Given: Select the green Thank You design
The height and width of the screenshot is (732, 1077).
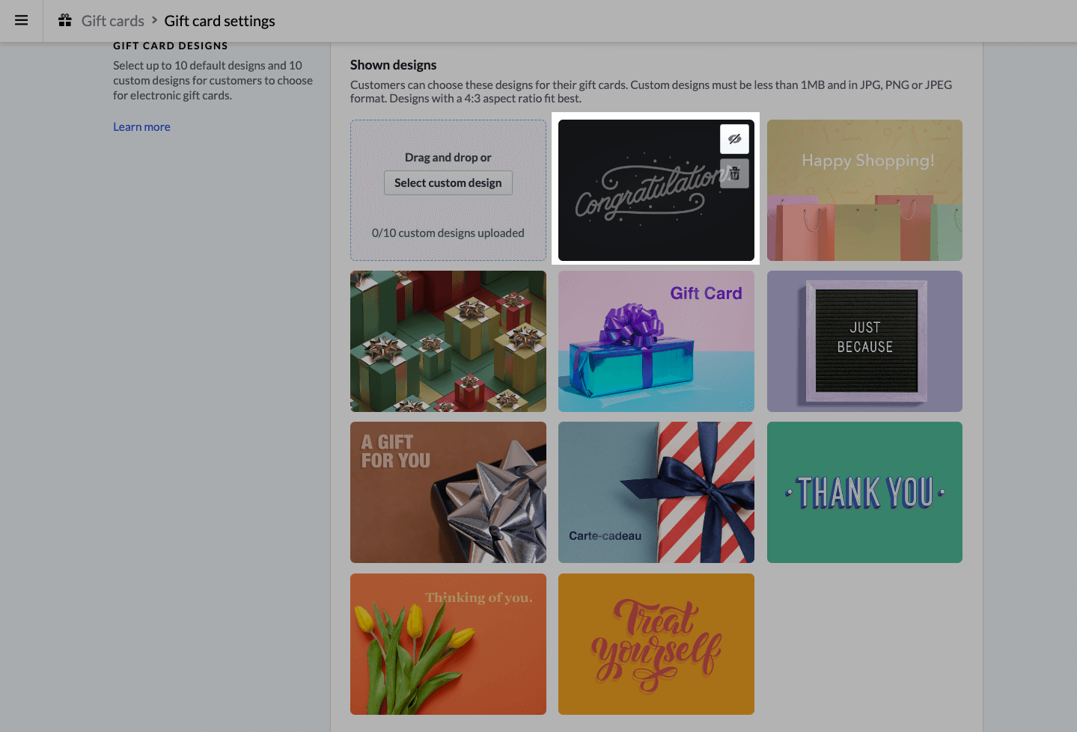Looking at the screenshot, I should 864,493.
